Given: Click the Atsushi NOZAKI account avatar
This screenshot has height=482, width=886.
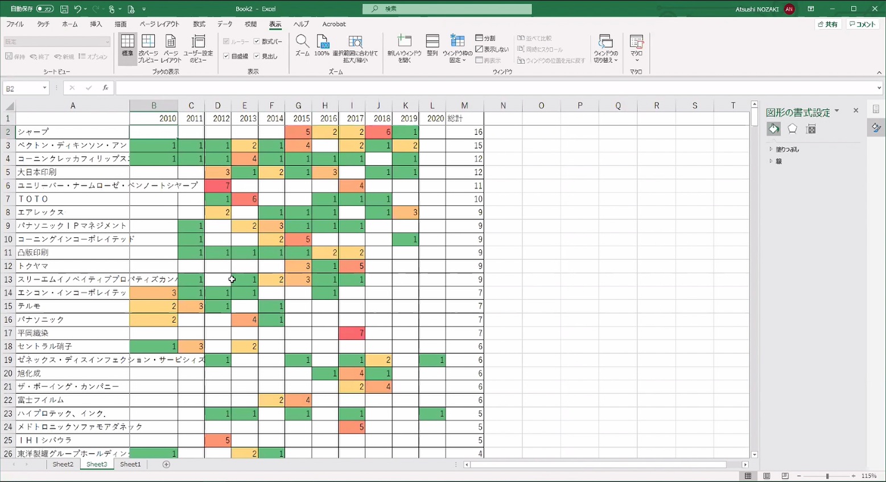Looking at the screenshot, I should coord(789,9).
